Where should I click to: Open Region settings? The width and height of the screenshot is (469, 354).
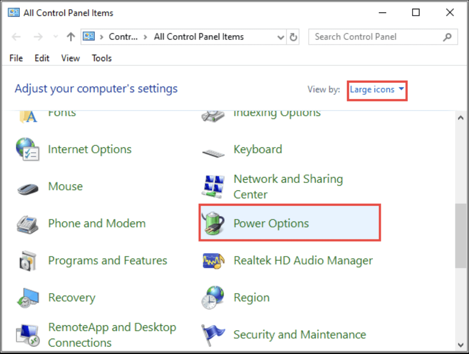click(251, 297)
